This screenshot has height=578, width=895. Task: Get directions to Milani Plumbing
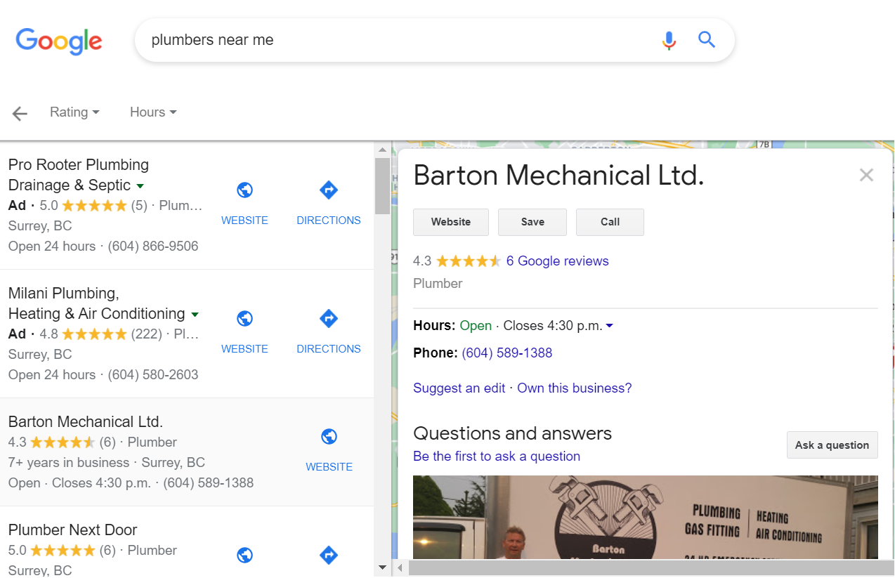[x=329, y=319]
